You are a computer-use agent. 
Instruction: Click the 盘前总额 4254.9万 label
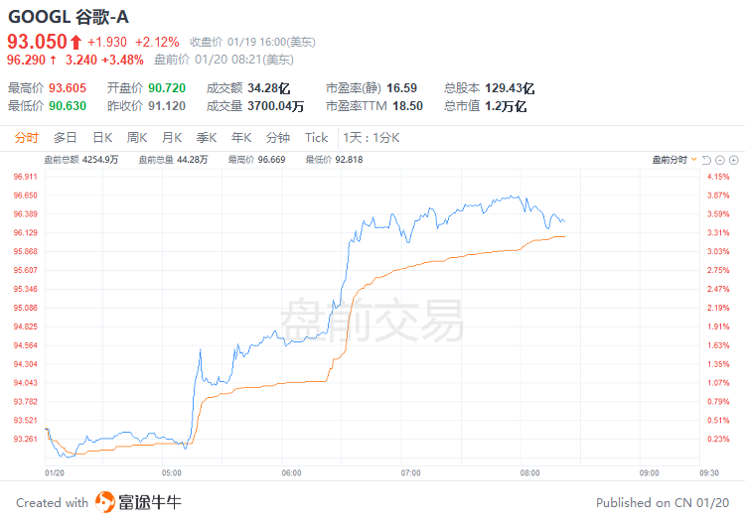(x=81, y=160)
